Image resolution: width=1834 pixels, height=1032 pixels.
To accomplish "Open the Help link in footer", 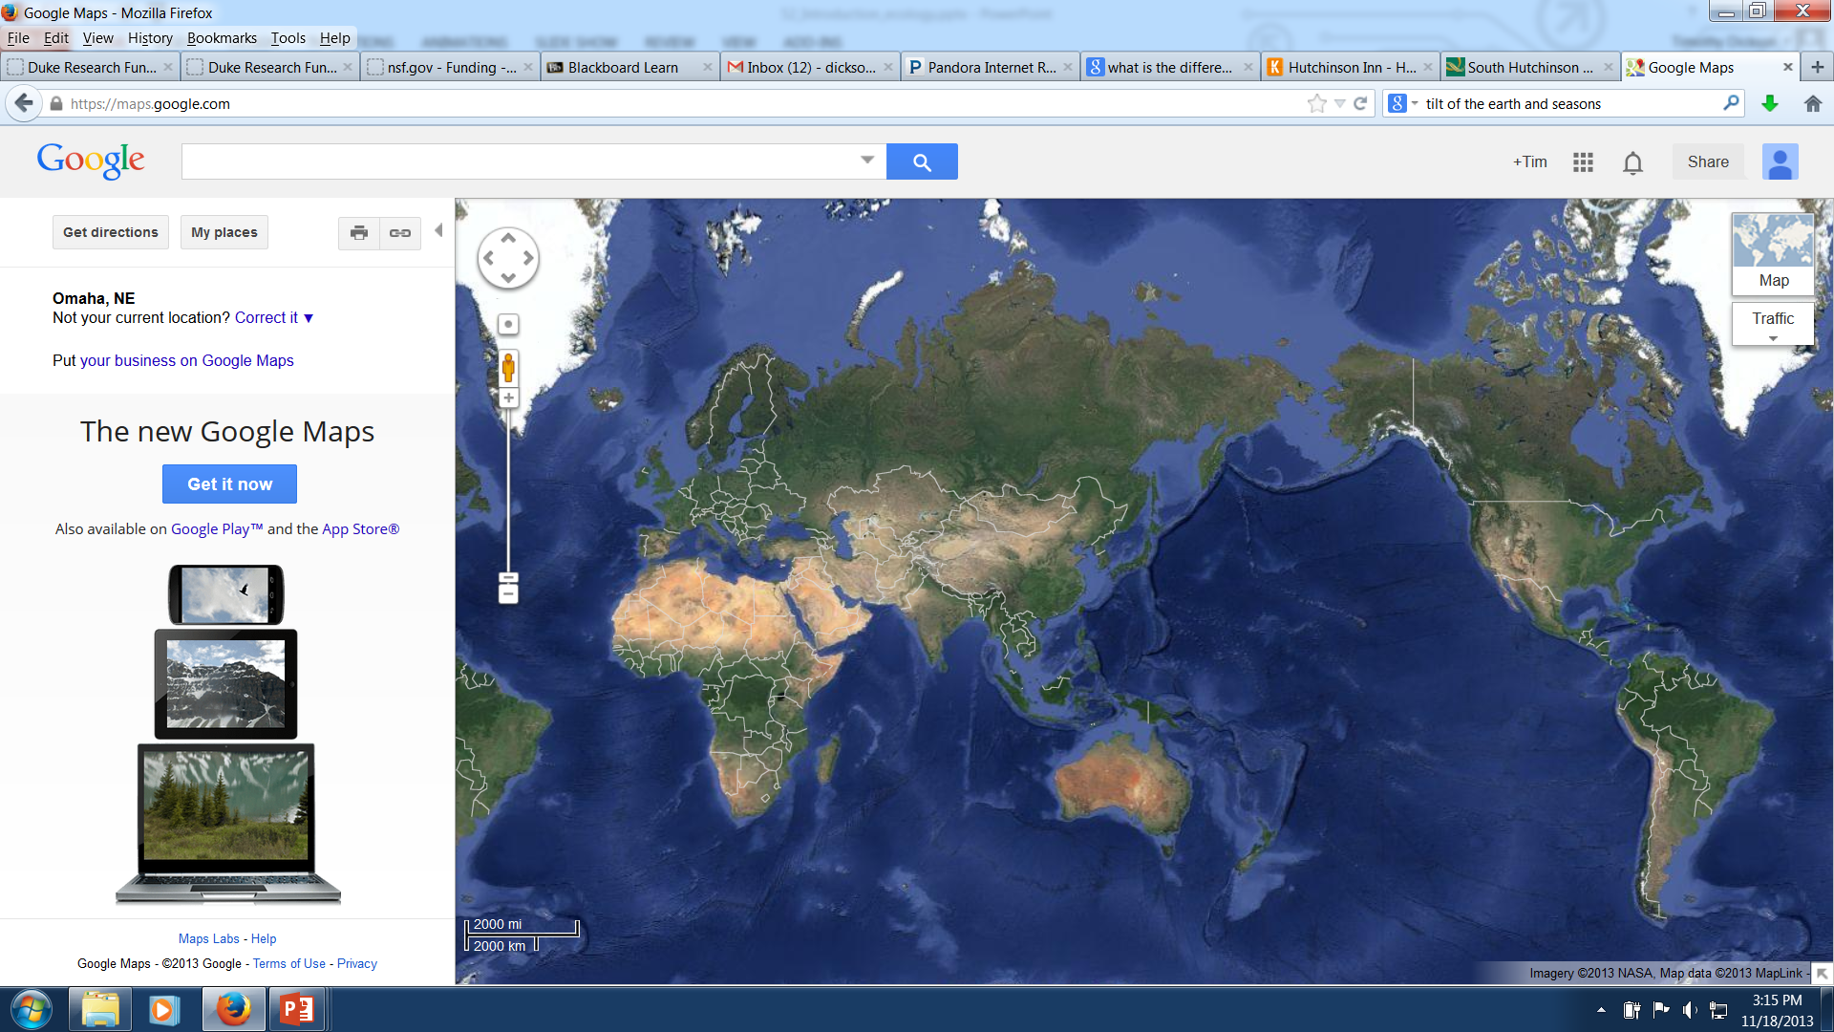I will pyautogui.click(x=264, y=939).
